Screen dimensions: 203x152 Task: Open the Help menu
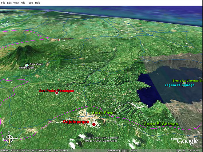tap(38, 2)
